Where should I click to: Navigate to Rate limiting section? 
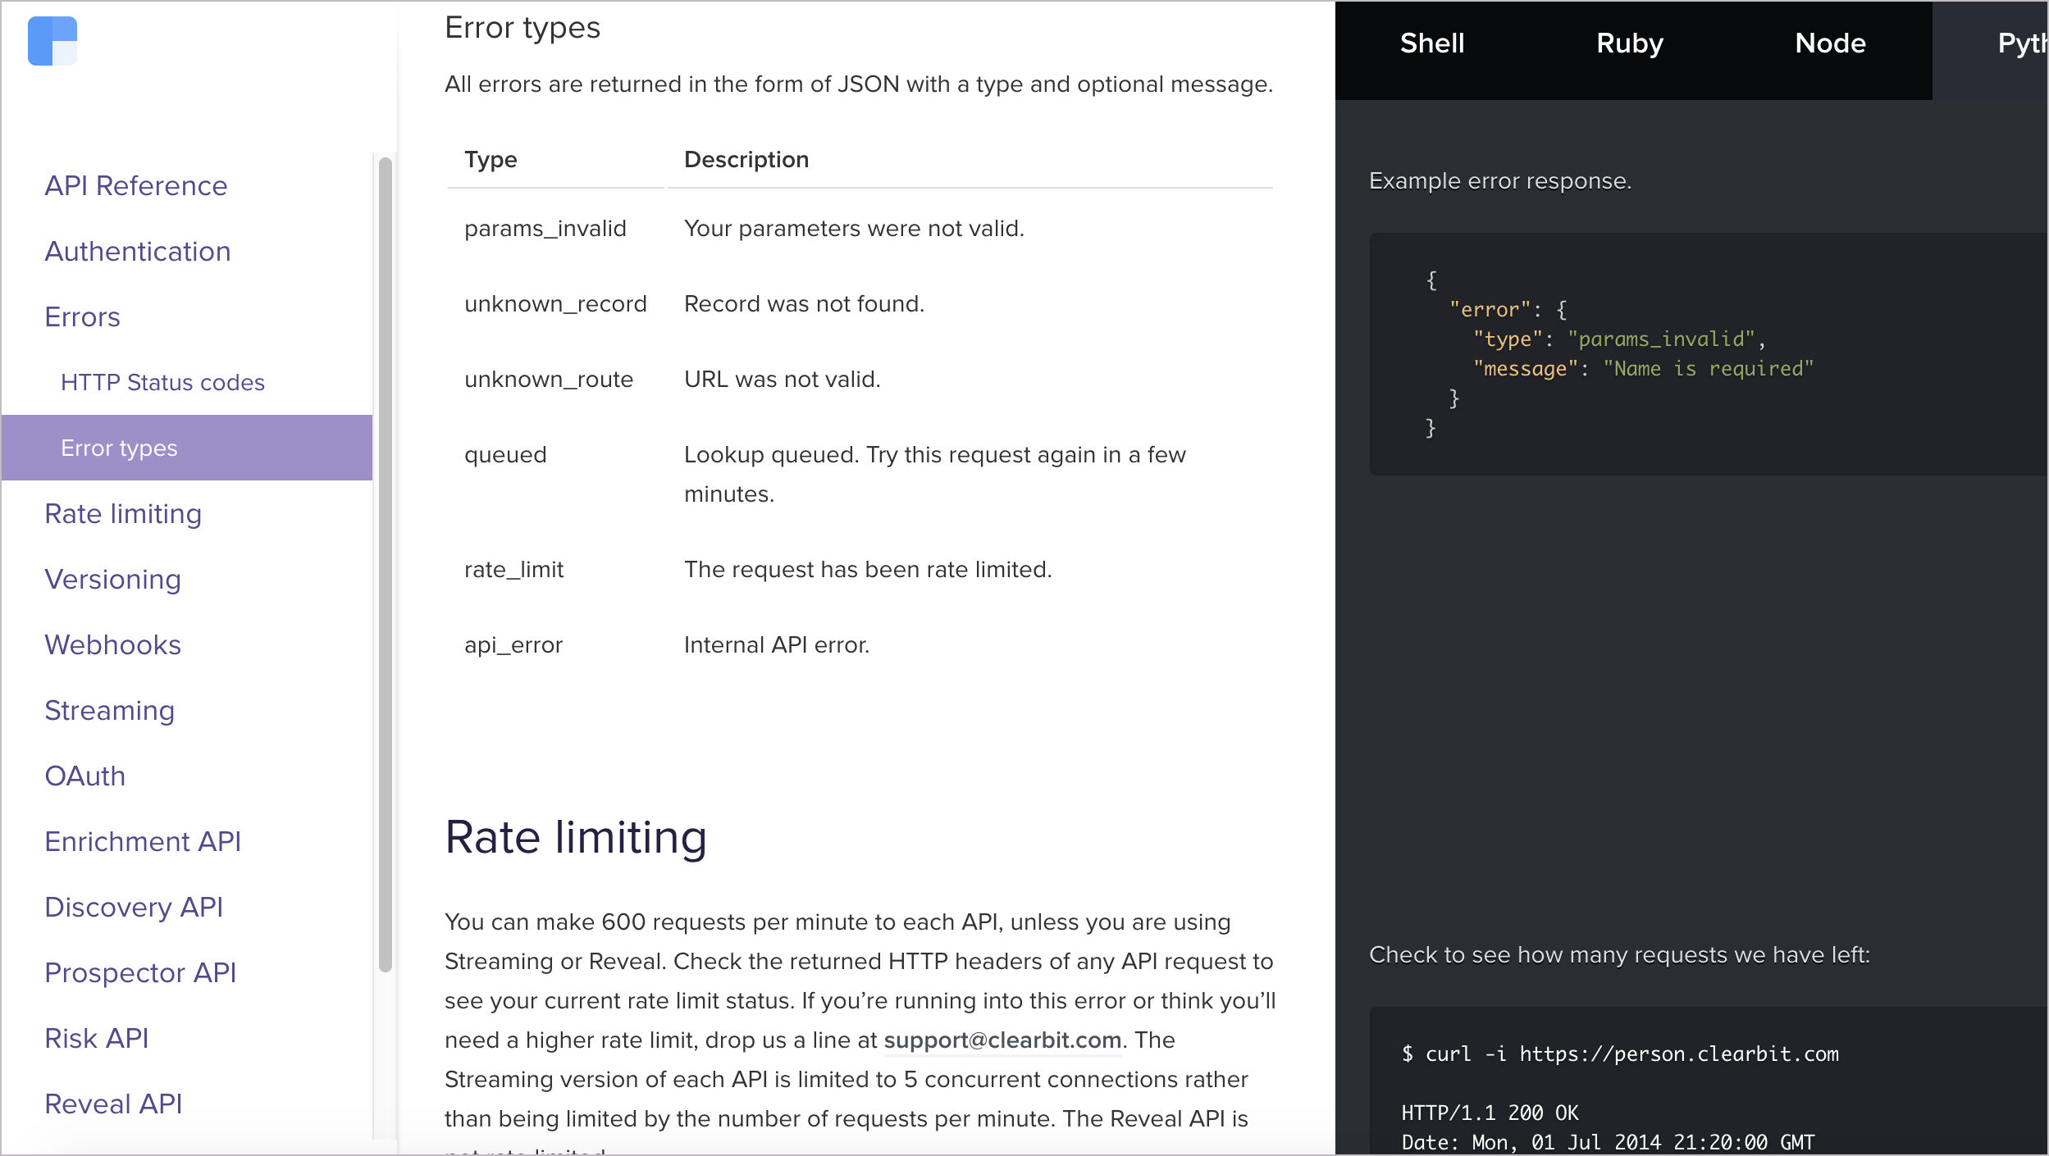122,513
